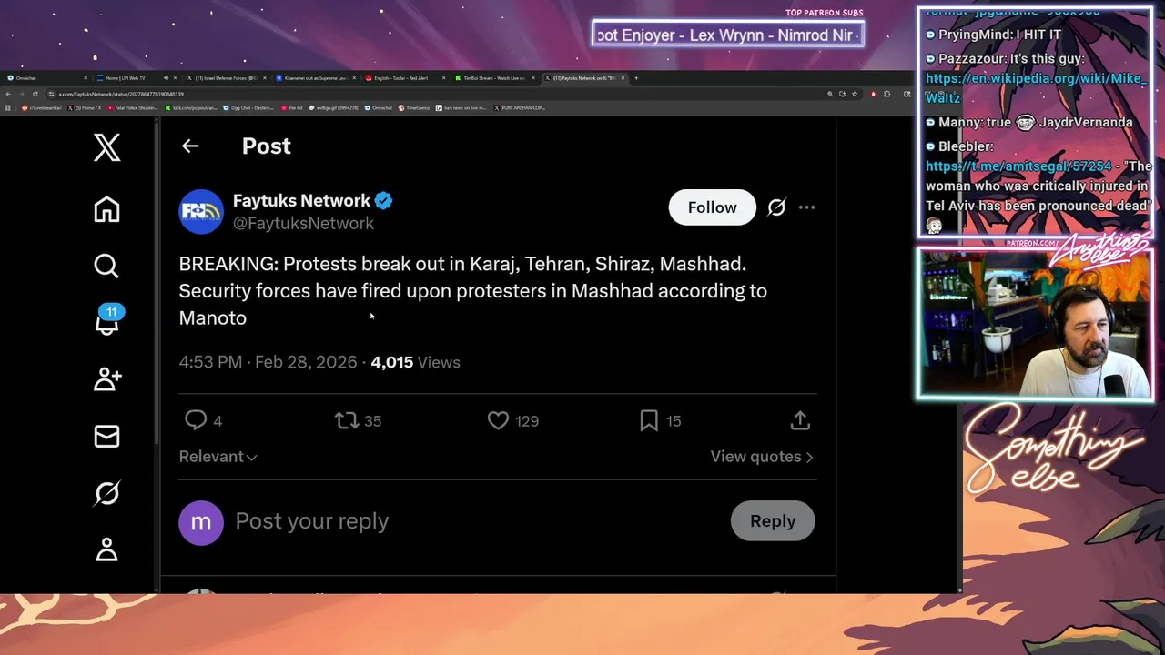Go to X Home via house icon
Image resolution: width=1165 pixels, height=655 pixels.
(x=106, y=210)
